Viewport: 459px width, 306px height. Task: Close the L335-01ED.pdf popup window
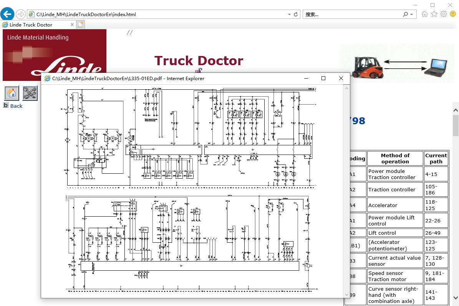[341, 78]
